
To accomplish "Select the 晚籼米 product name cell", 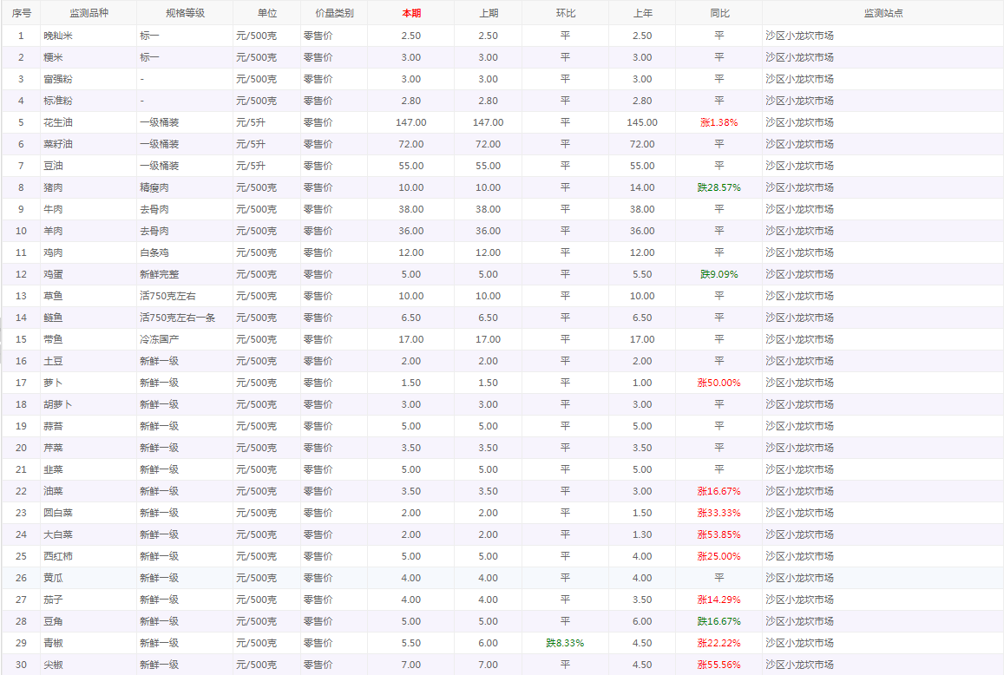I will (58, 36).
